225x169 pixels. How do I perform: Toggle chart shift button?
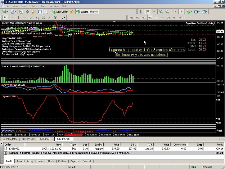pos(181,12)
